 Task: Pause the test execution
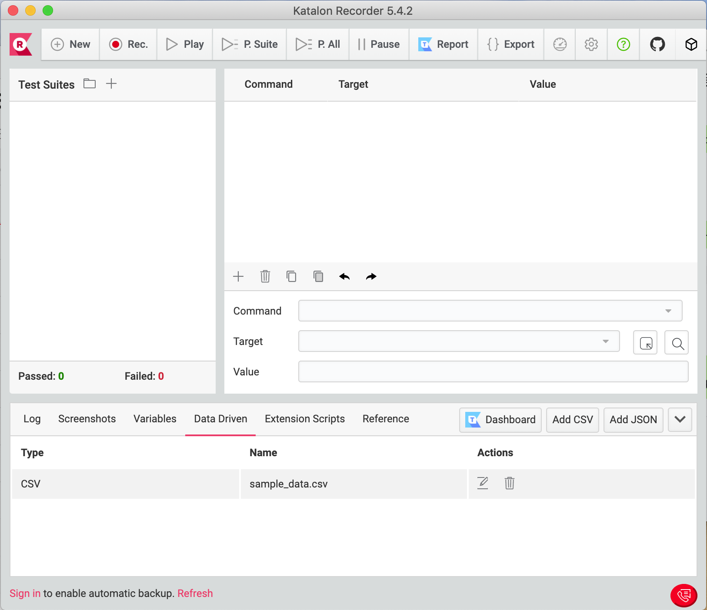(379, 44)
